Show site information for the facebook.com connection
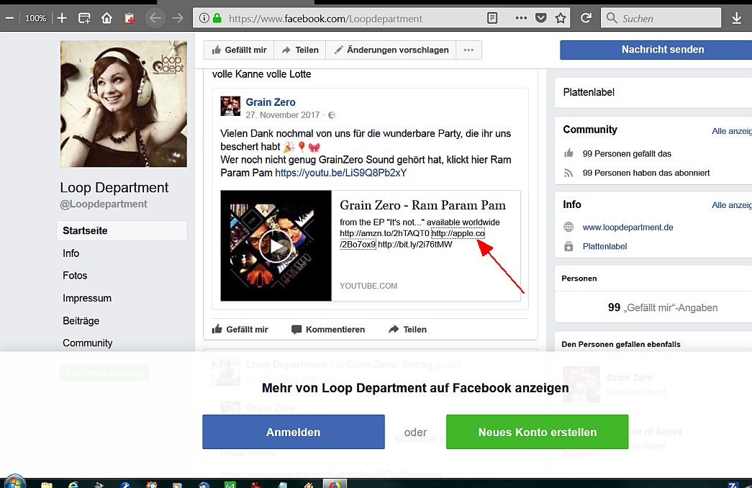The height and width of the screenshot is (488, 752). 204,18
